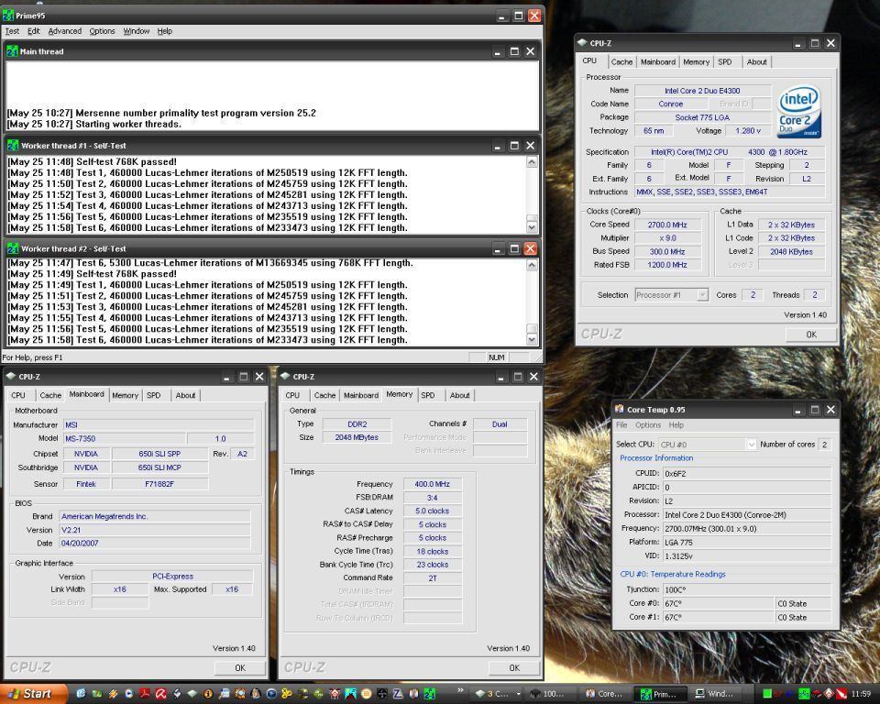Click the CPU-Z icon in the CPU window's title bar
Screen dimensions: 880x704
coord(583,43)
